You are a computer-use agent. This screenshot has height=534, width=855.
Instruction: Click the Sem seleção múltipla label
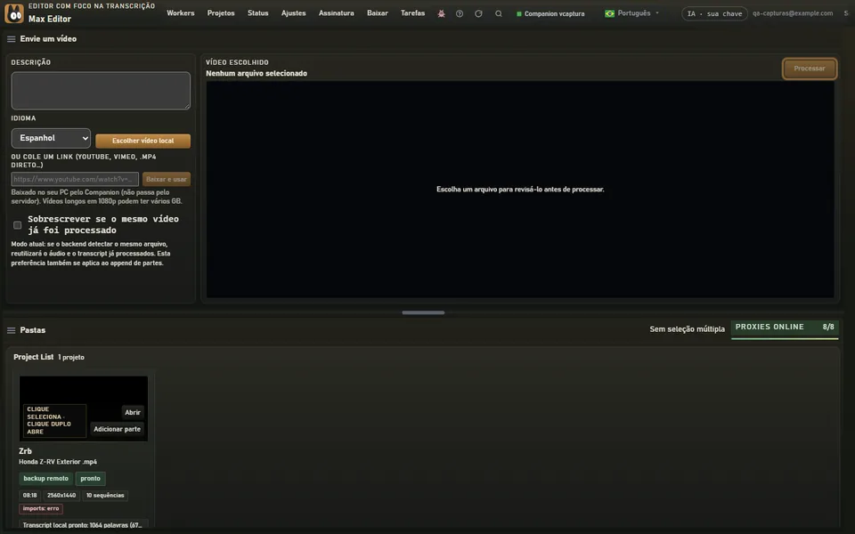(x=687, y=329)
